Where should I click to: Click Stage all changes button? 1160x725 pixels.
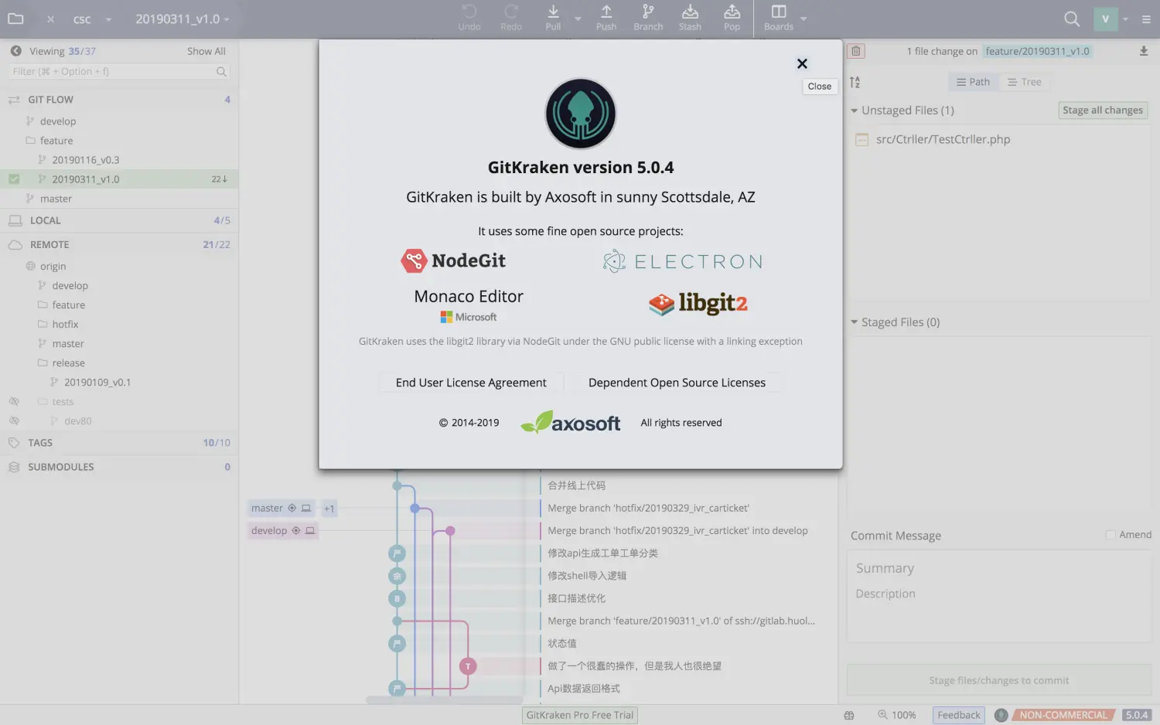tap(1103, 111)
